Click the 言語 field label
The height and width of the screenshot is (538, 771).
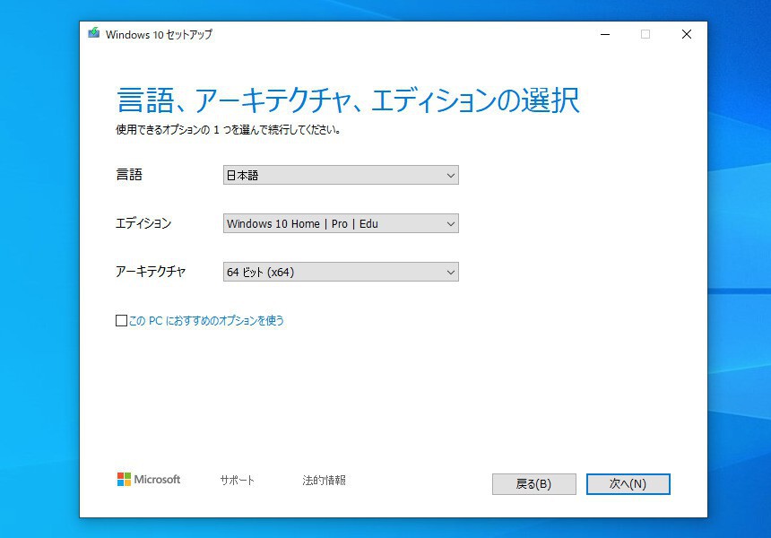coord(129,175)
